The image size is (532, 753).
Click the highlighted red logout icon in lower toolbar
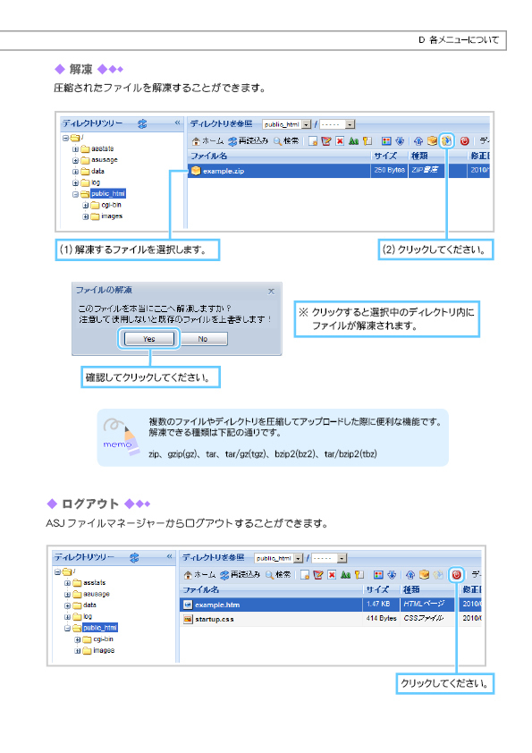[456, 574]
